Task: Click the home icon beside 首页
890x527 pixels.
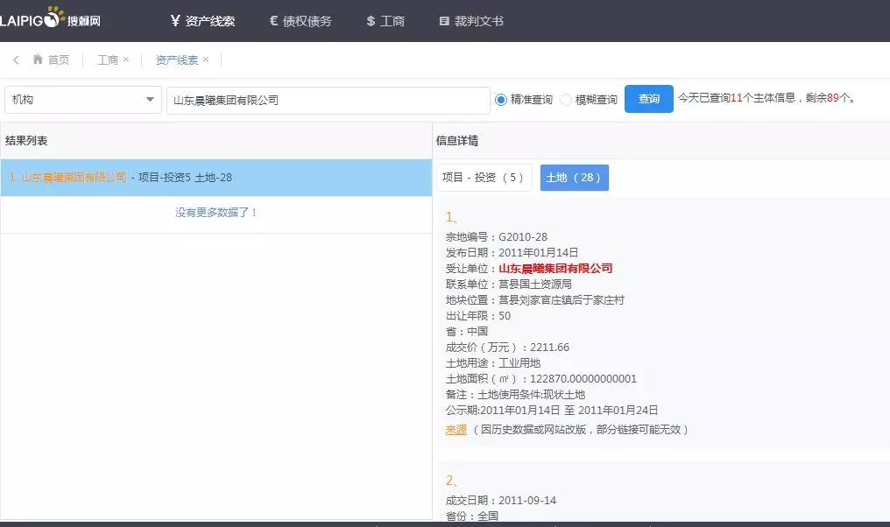Action: pyautogui.click(x=38, y=59)
